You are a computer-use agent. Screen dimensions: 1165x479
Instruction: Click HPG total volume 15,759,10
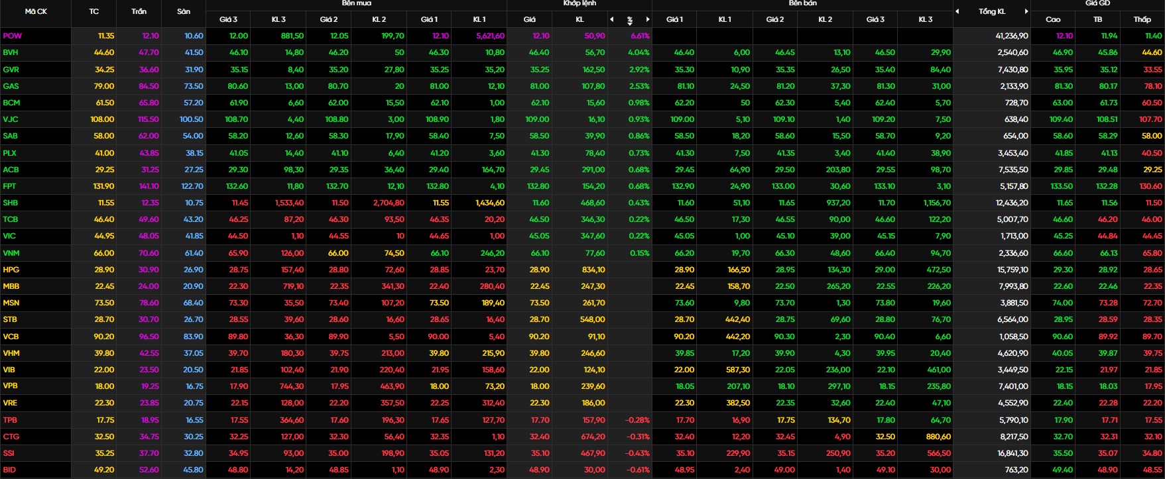[x=1012, y=270]
